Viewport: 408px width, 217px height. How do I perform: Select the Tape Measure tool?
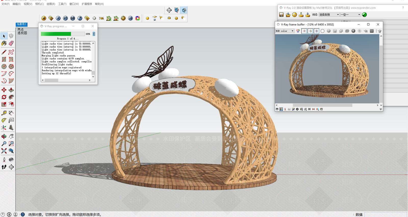(4, 113)
